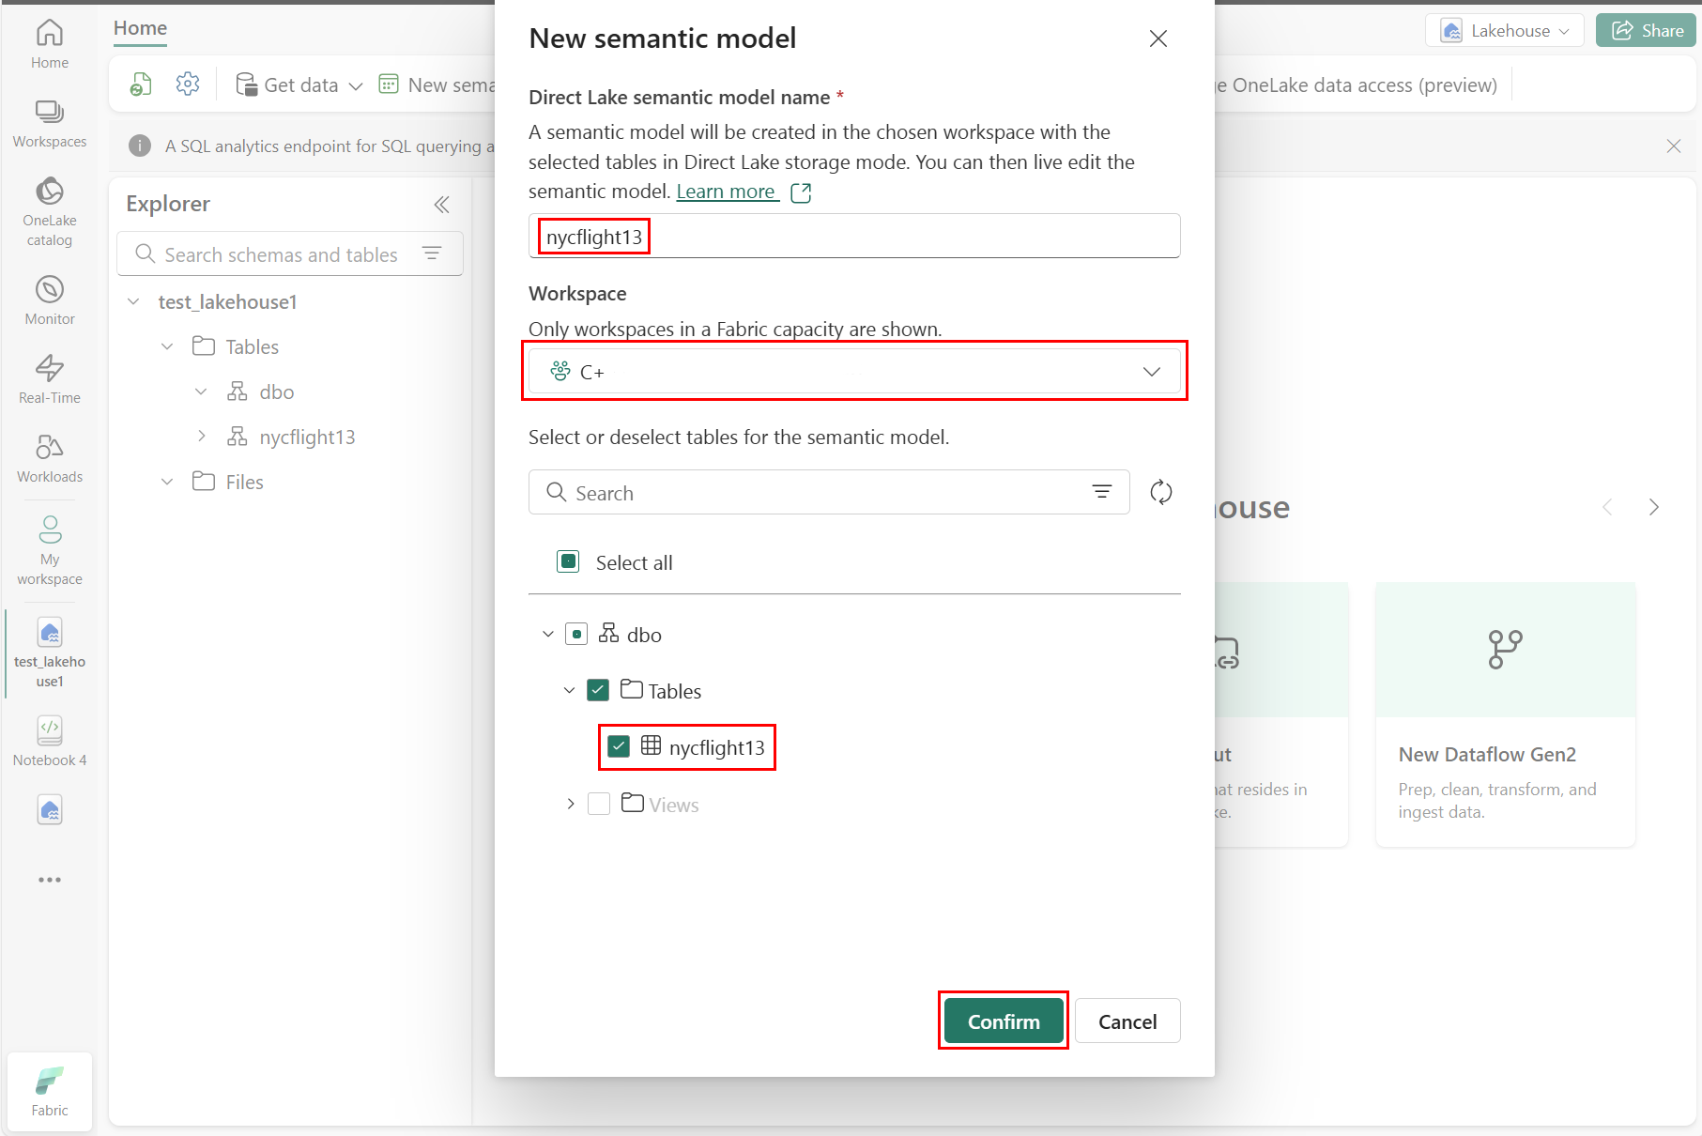Image resolution: width=1702 pixels, height=1136 pixels.
Task: Open the Workloads sidebar icon
Action: point(50,457)
